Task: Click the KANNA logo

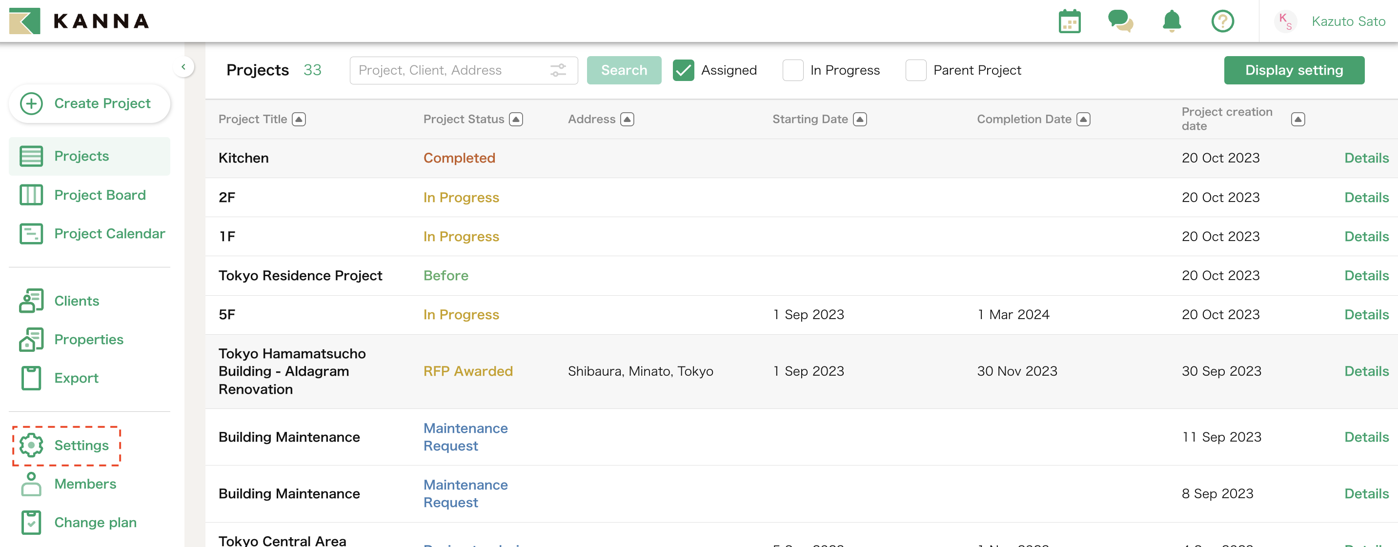Action: tap(79, 21)
